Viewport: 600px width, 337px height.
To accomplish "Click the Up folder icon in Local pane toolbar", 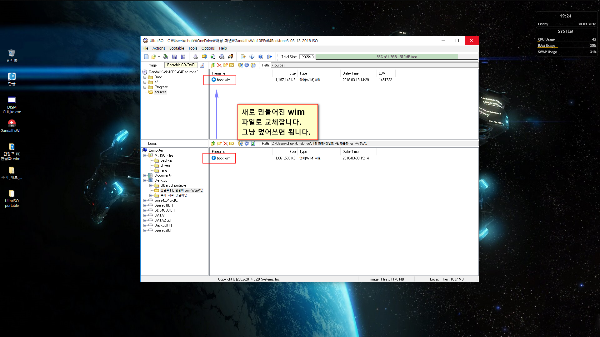I will 213,144.
